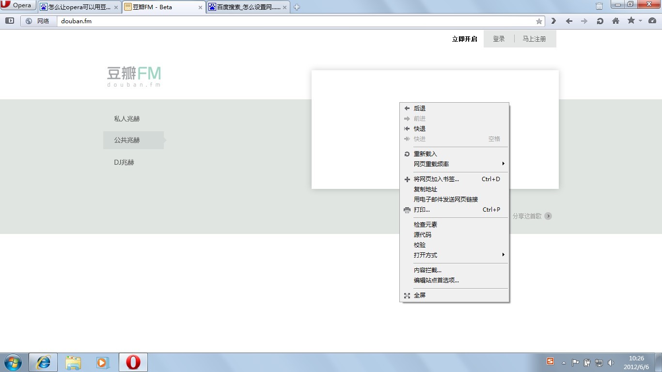662x372 pixels.
Task: Select the DJ兆赫 channel
Action: coord(124,162)
